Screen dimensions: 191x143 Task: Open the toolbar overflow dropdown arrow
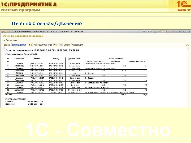point(180,32)
